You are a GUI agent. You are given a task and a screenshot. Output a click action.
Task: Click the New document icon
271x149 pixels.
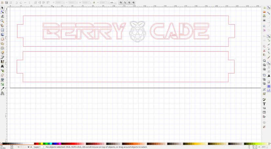point(264,8)
